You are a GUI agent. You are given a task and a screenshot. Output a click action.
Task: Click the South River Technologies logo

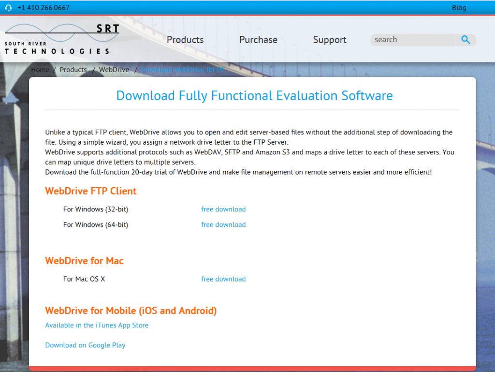(61, 39)
